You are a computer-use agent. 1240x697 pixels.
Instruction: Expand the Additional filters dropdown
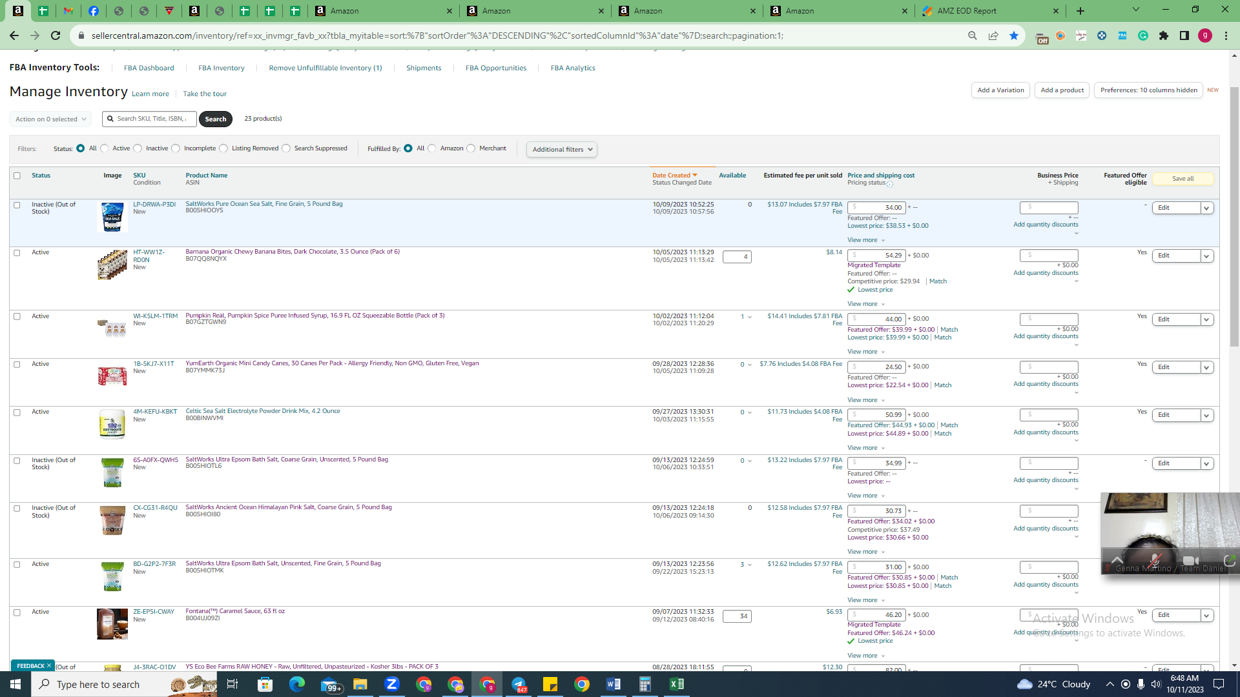tap(562, 150)
